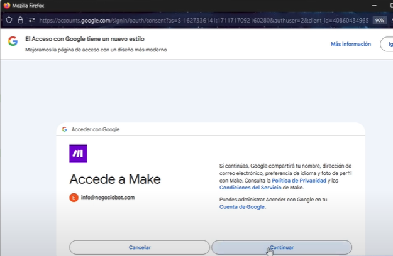Select the info@negociobot.com account text
393x256 pixels.
(x=108, y=197)
